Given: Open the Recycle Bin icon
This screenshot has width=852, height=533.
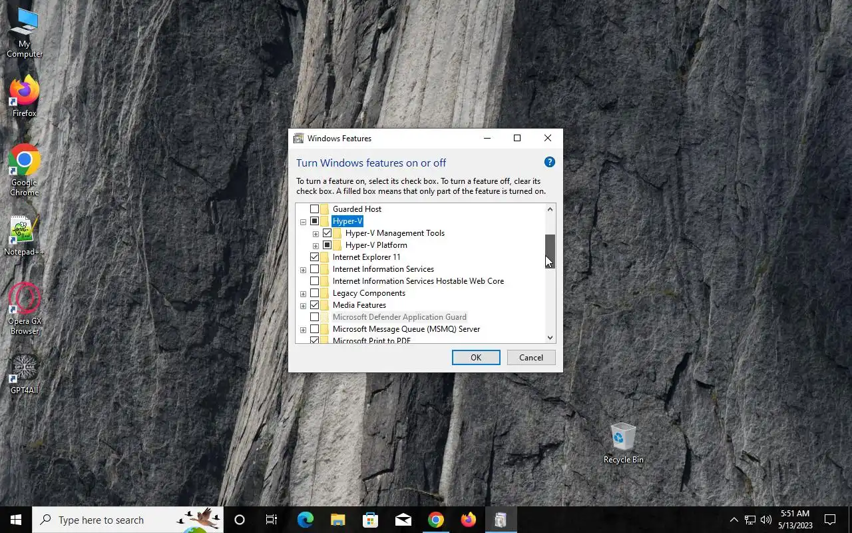Looking at the screenshot, I should (x=623, y=443).
